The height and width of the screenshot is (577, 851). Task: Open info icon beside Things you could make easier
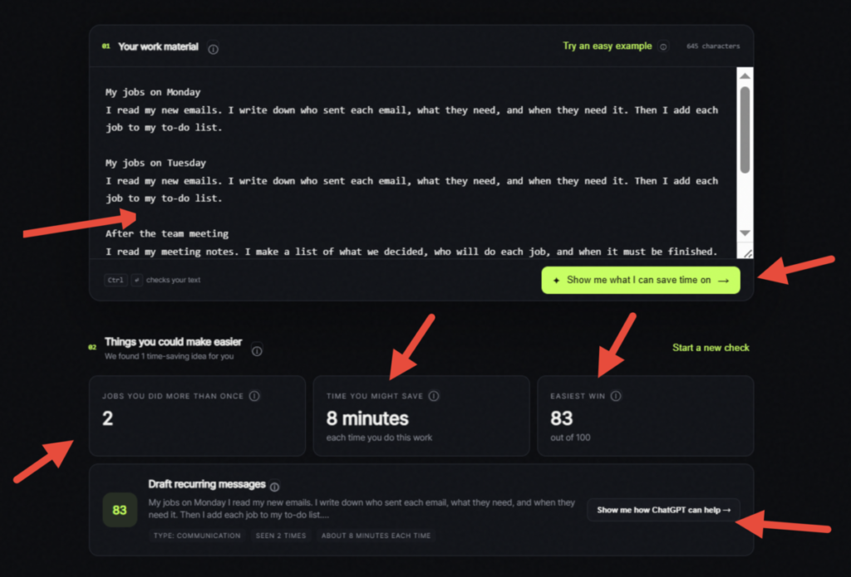[258, 351]
